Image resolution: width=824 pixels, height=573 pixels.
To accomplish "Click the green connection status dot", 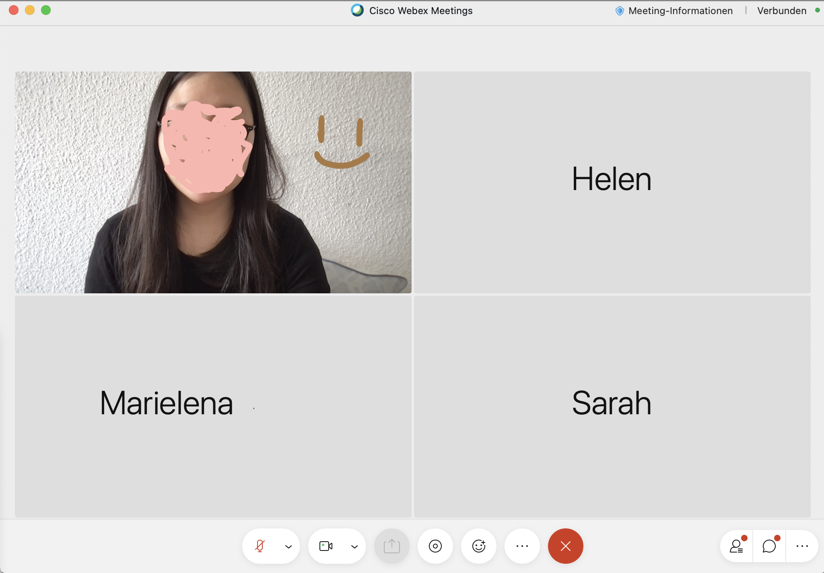I will click(817, 10).
